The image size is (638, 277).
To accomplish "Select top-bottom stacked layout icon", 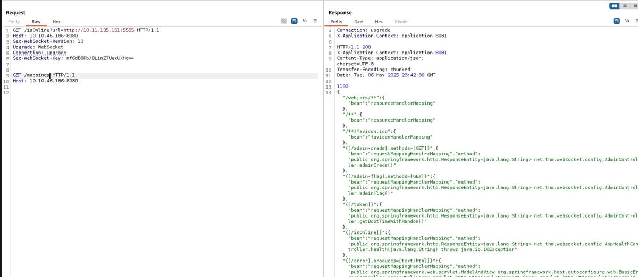I will [626, 6].
